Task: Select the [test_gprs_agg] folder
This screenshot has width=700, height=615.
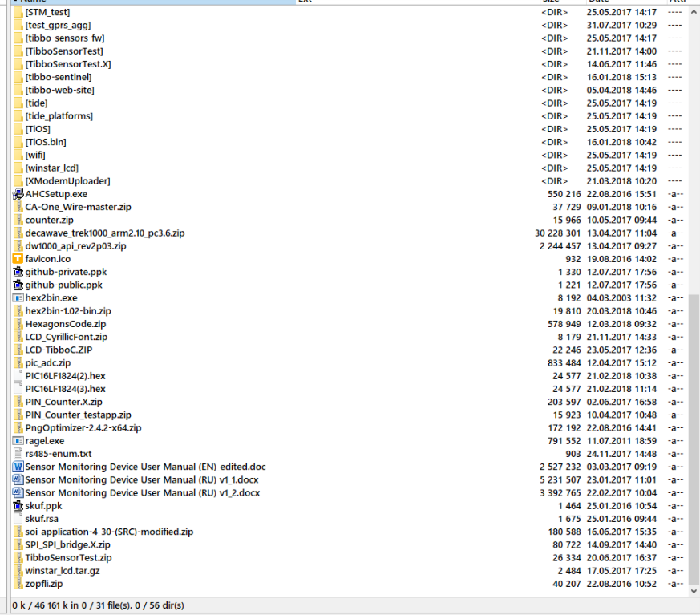Action: click(58, 26)
